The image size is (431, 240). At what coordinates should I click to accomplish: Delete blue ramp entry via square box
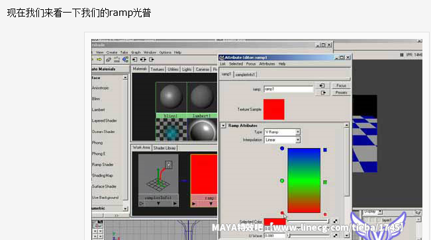tap(325, 150)
